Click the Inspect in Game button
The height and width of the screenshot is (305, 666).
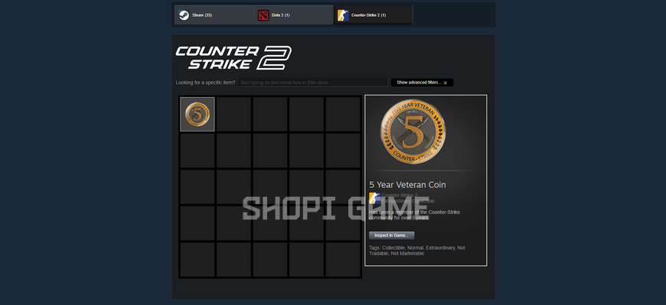click(392, 235)
